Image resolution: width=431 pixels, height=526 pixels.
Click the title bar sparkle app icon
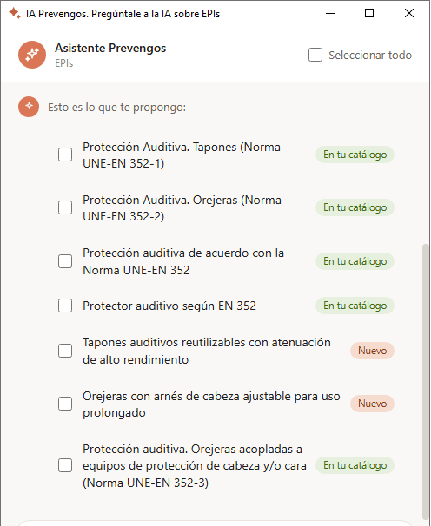[15, 13]
